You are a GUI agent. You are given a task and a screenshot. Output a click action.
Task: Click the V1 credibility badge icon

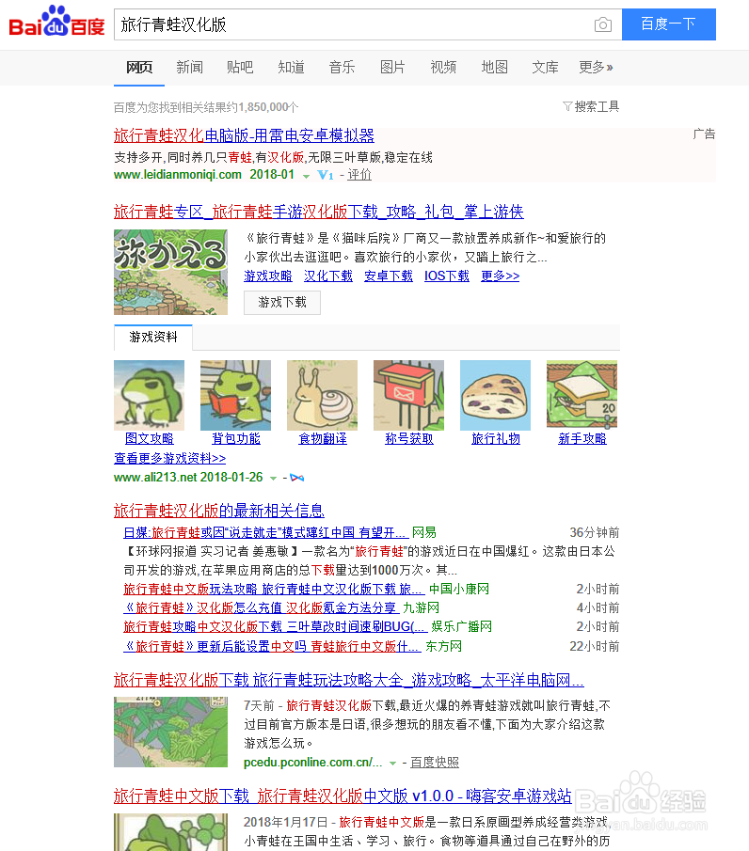pyautogui.click(x=326, y=175)
